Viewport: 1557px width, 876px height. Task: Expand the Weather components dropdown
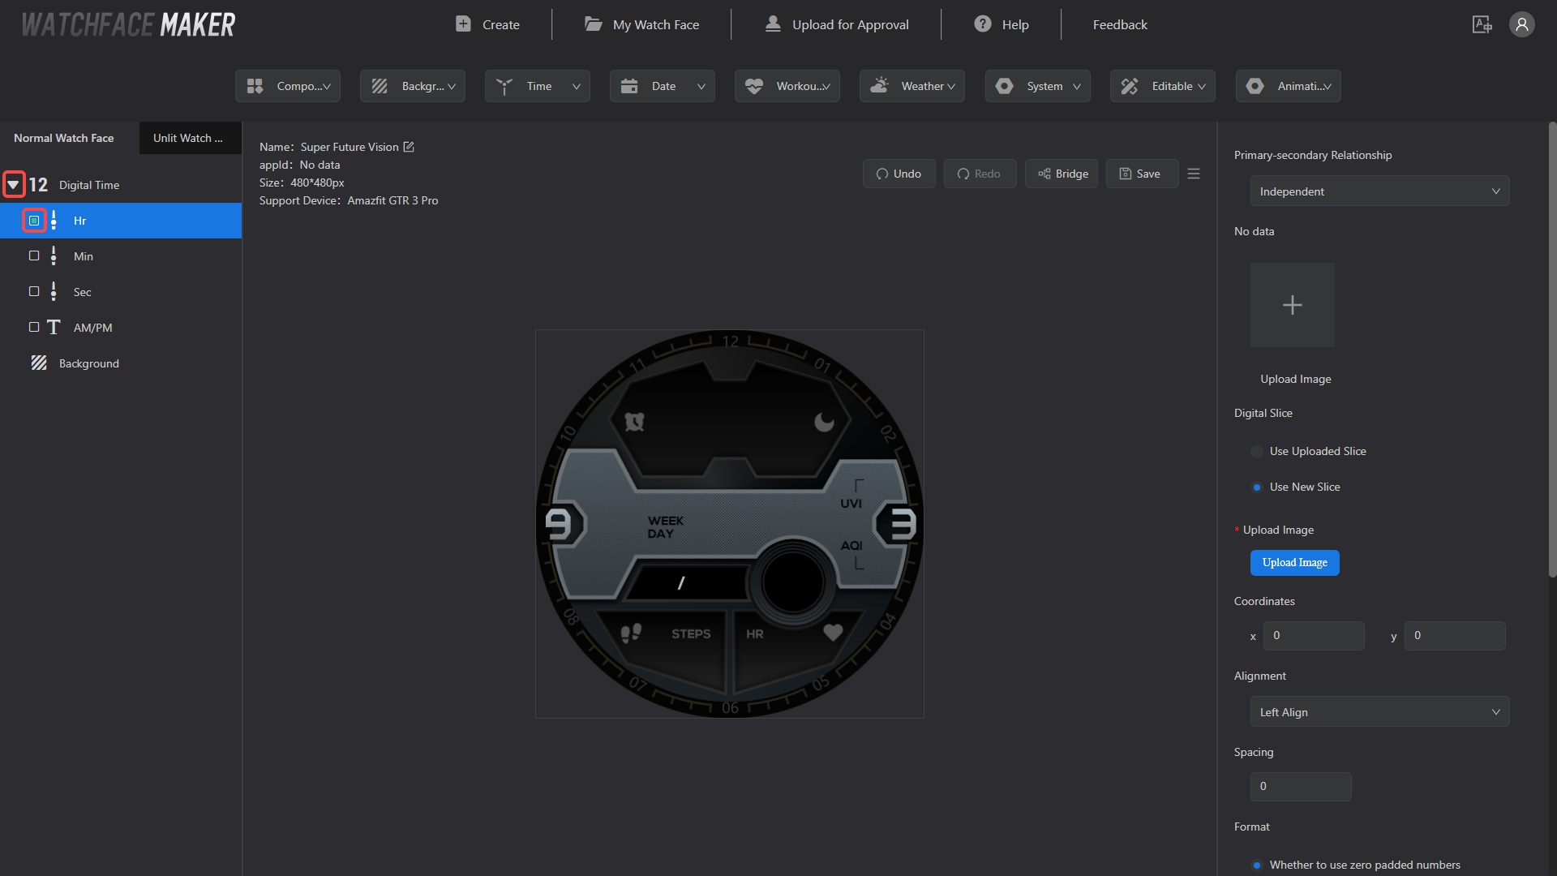point(912,86)
